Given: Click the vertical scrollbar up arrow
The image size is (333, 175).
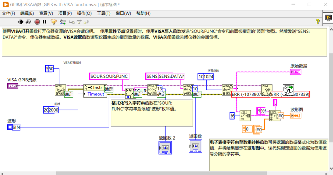Looking at the screenshot, I should [x=331, y=30].
